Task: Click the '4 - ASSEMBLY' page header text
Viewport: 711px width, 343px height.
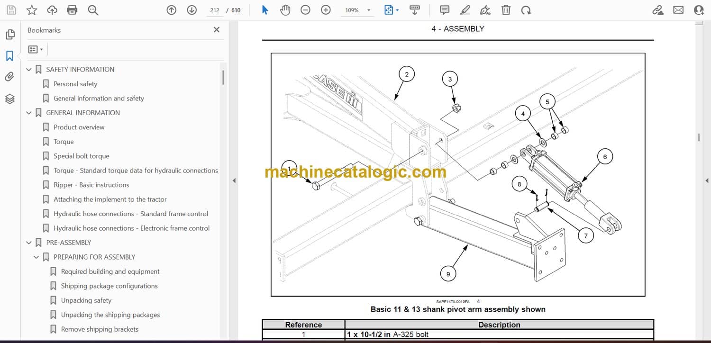Action: coord(458,29)
